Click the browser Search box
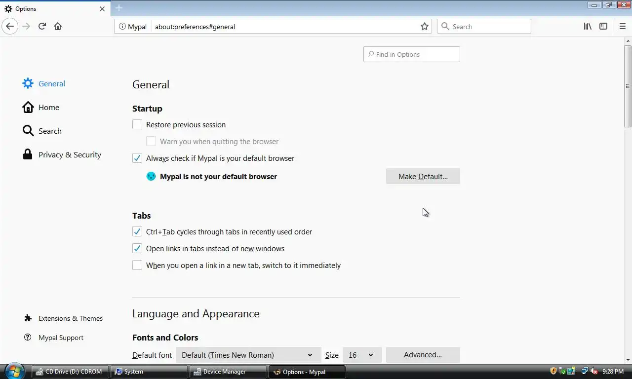Viewport: 632px width, 379px height. tap(484, 26)
